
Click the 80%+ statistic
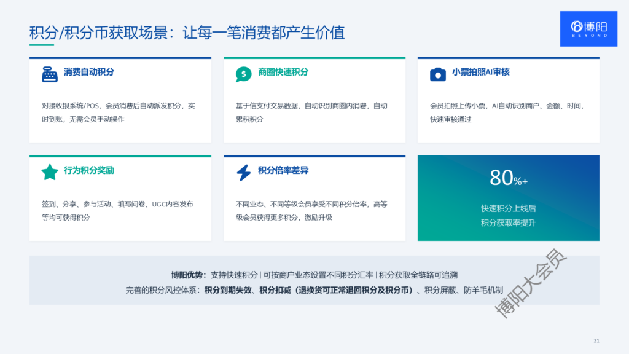click(x=508, y=178)
